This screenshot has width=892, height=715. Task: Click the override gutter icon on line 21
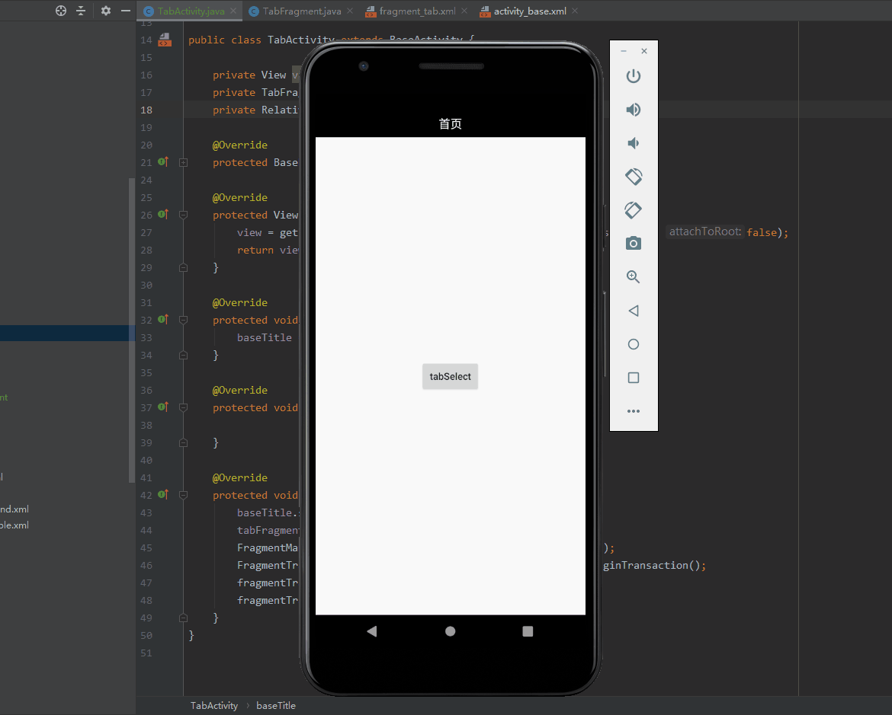[x=163, y=162]
